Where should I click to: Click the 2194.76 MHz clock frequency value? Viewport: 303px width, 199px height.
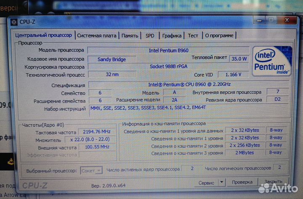pyautogui.click(x=97, y=132)
